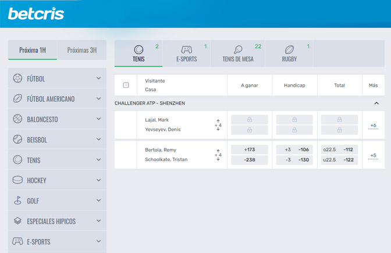Screen dimensions: 391x253
Task: Click the soccer ball icon beside Fútbol
Action: pyautogui.click(x=17, y=79)
